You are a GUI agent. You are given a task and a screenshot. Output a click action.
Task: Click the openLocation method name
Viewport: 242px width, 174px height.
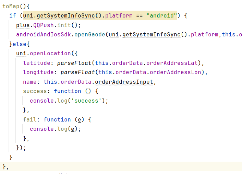(x=50, y=54)
